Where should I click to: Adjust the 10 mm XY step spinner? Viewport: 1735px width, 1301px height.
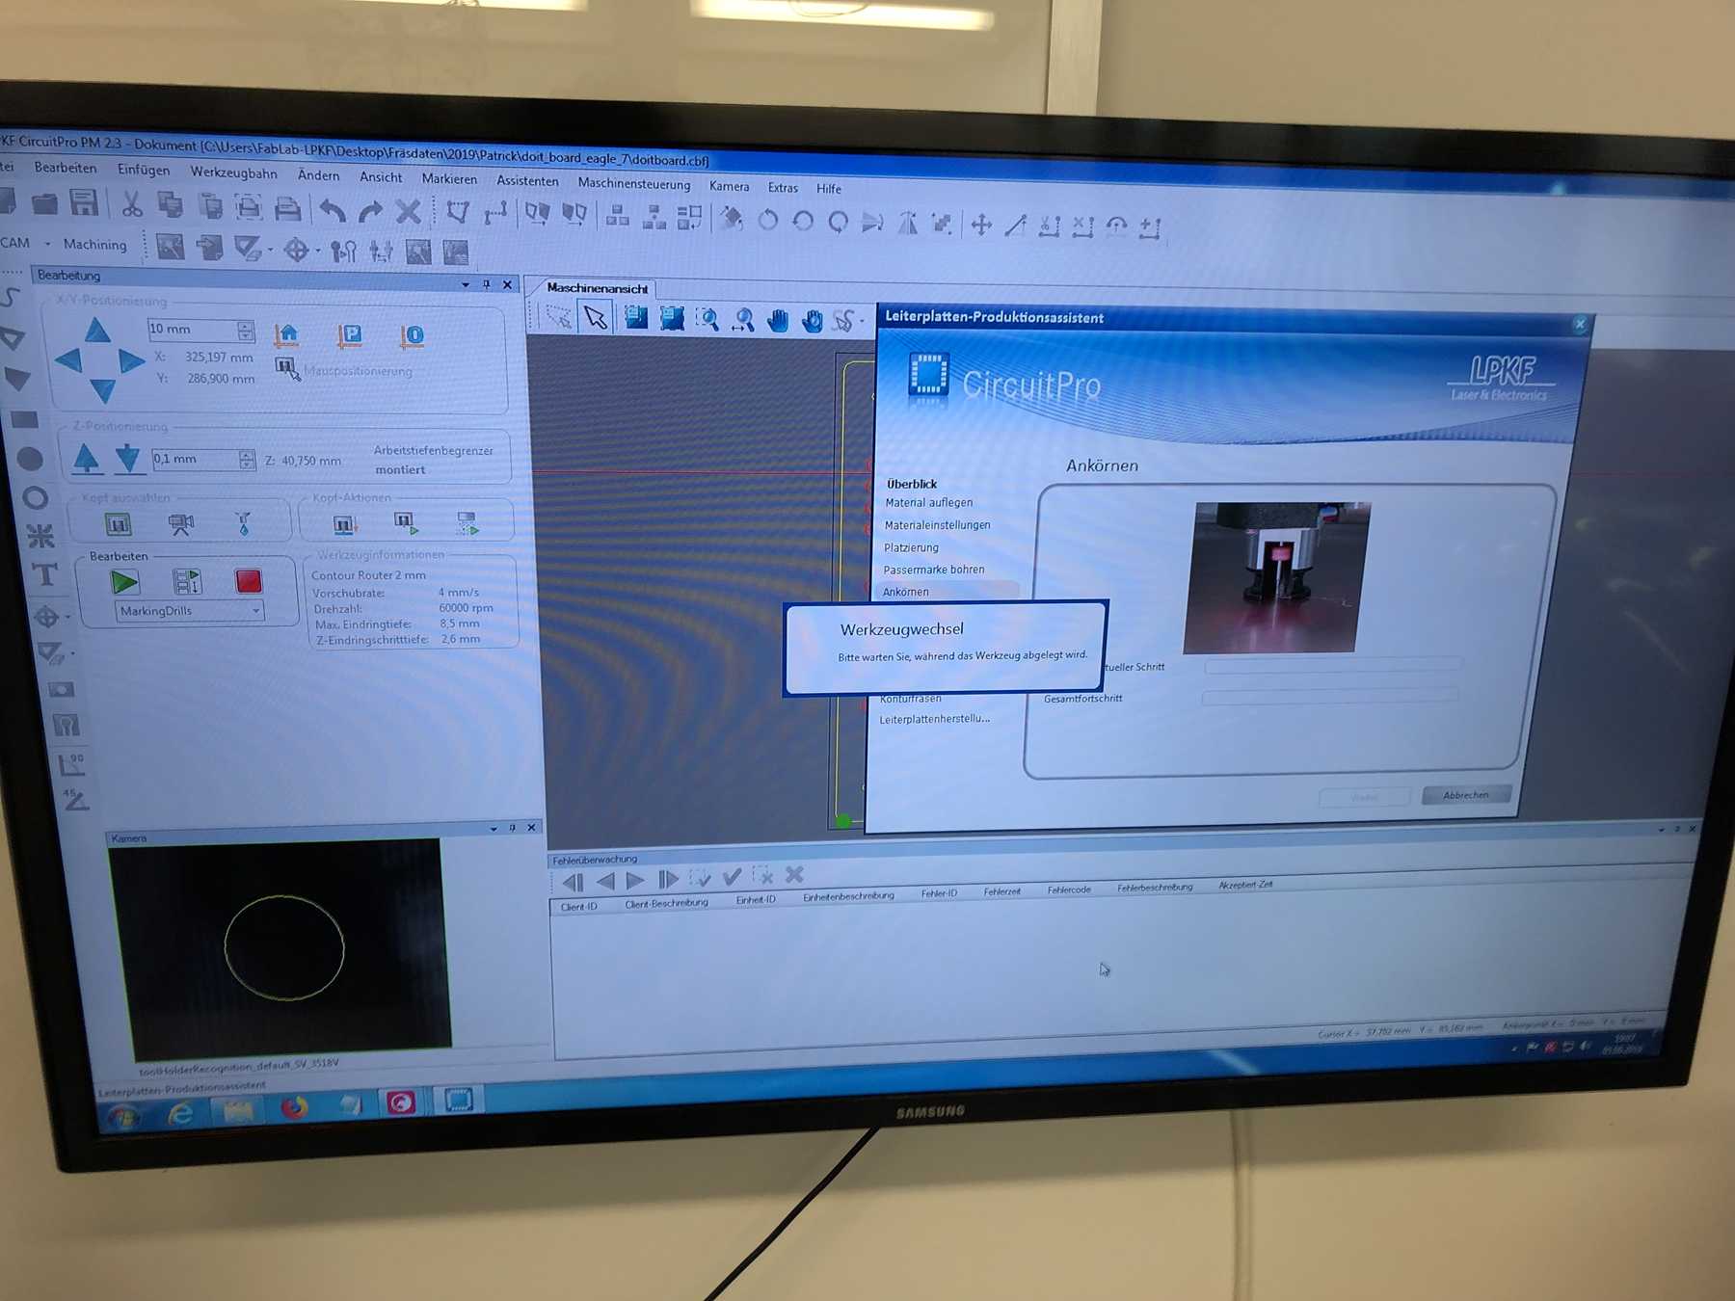(x=246, y=331)
